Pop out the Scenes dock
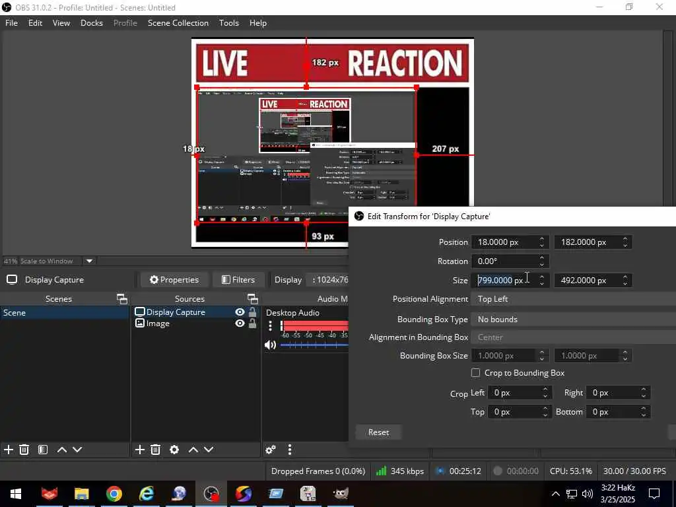This screenshot has height=507, width=676. point(122,299)
